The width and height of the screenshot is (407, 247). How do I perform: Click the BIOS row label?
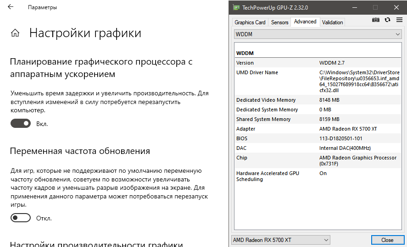(242, 138)
